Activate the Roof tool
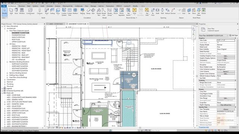The image size is (239, 134). (x=47, y=12)
